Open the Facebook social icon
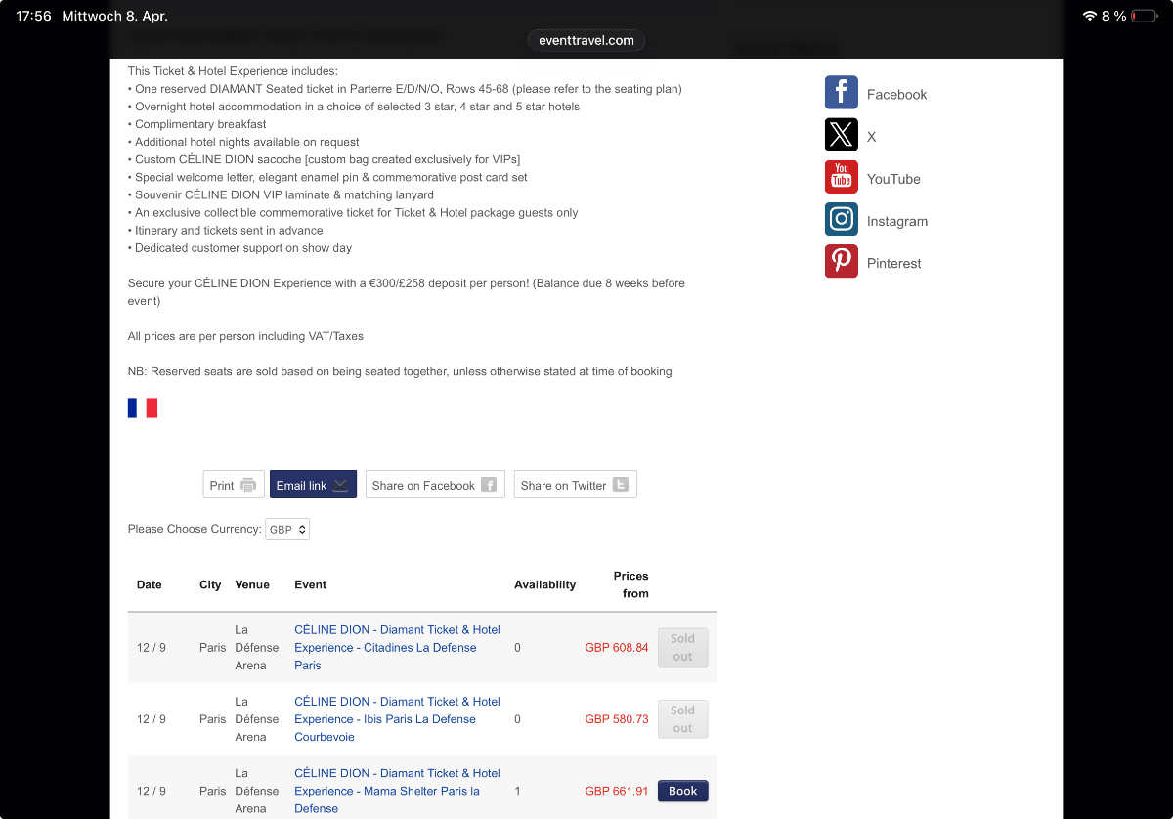The width and height of the screenshot is (1173, 819). (841, 93)
